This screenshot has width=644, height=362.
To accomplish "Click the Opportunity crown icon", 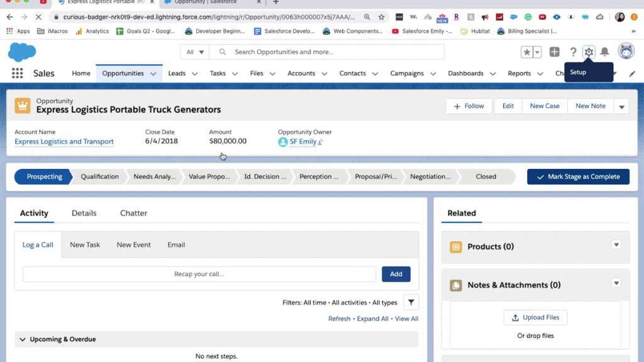I will 23,106.
